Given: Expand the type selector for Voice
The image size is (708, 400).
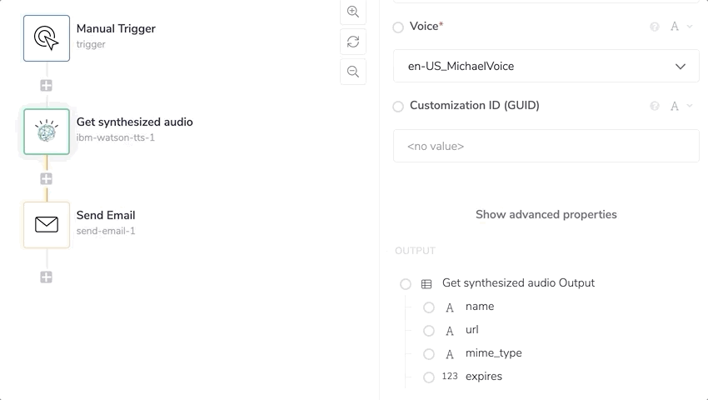Looking at the screenshot, I should pos(681,27).
